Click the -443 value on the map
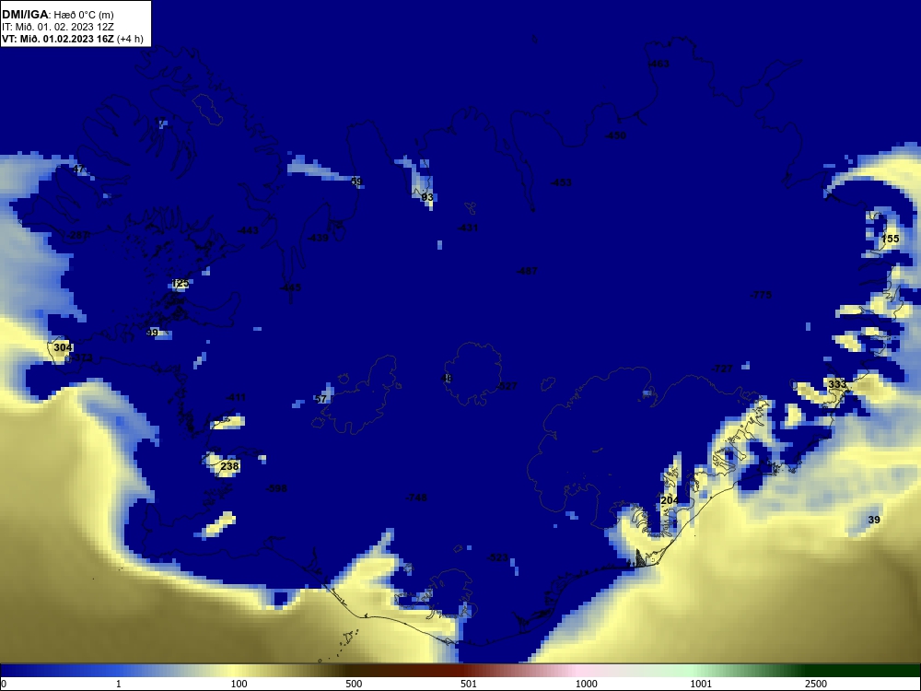This screenshot has height=691, width=921. (x=248, y=230)
